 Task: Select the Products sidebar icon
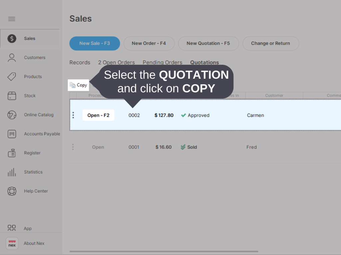12,76
